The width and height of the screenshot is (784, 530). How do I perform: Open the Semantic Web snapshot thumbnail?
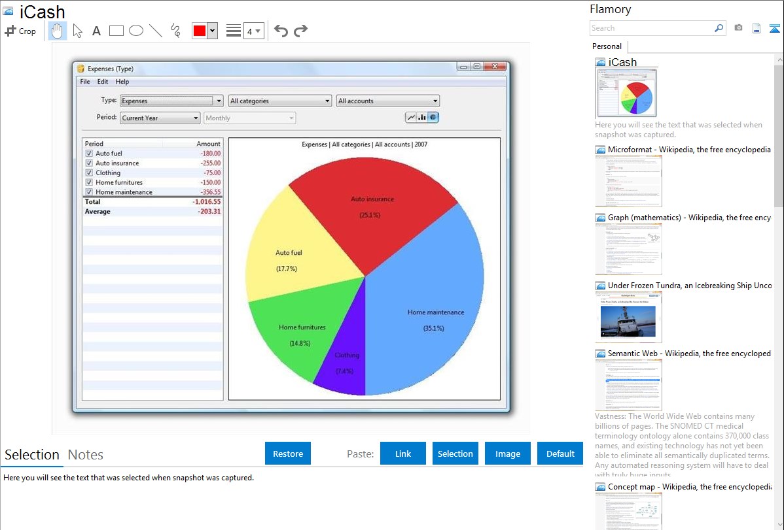pyautogui.click(x=628, y=384)
